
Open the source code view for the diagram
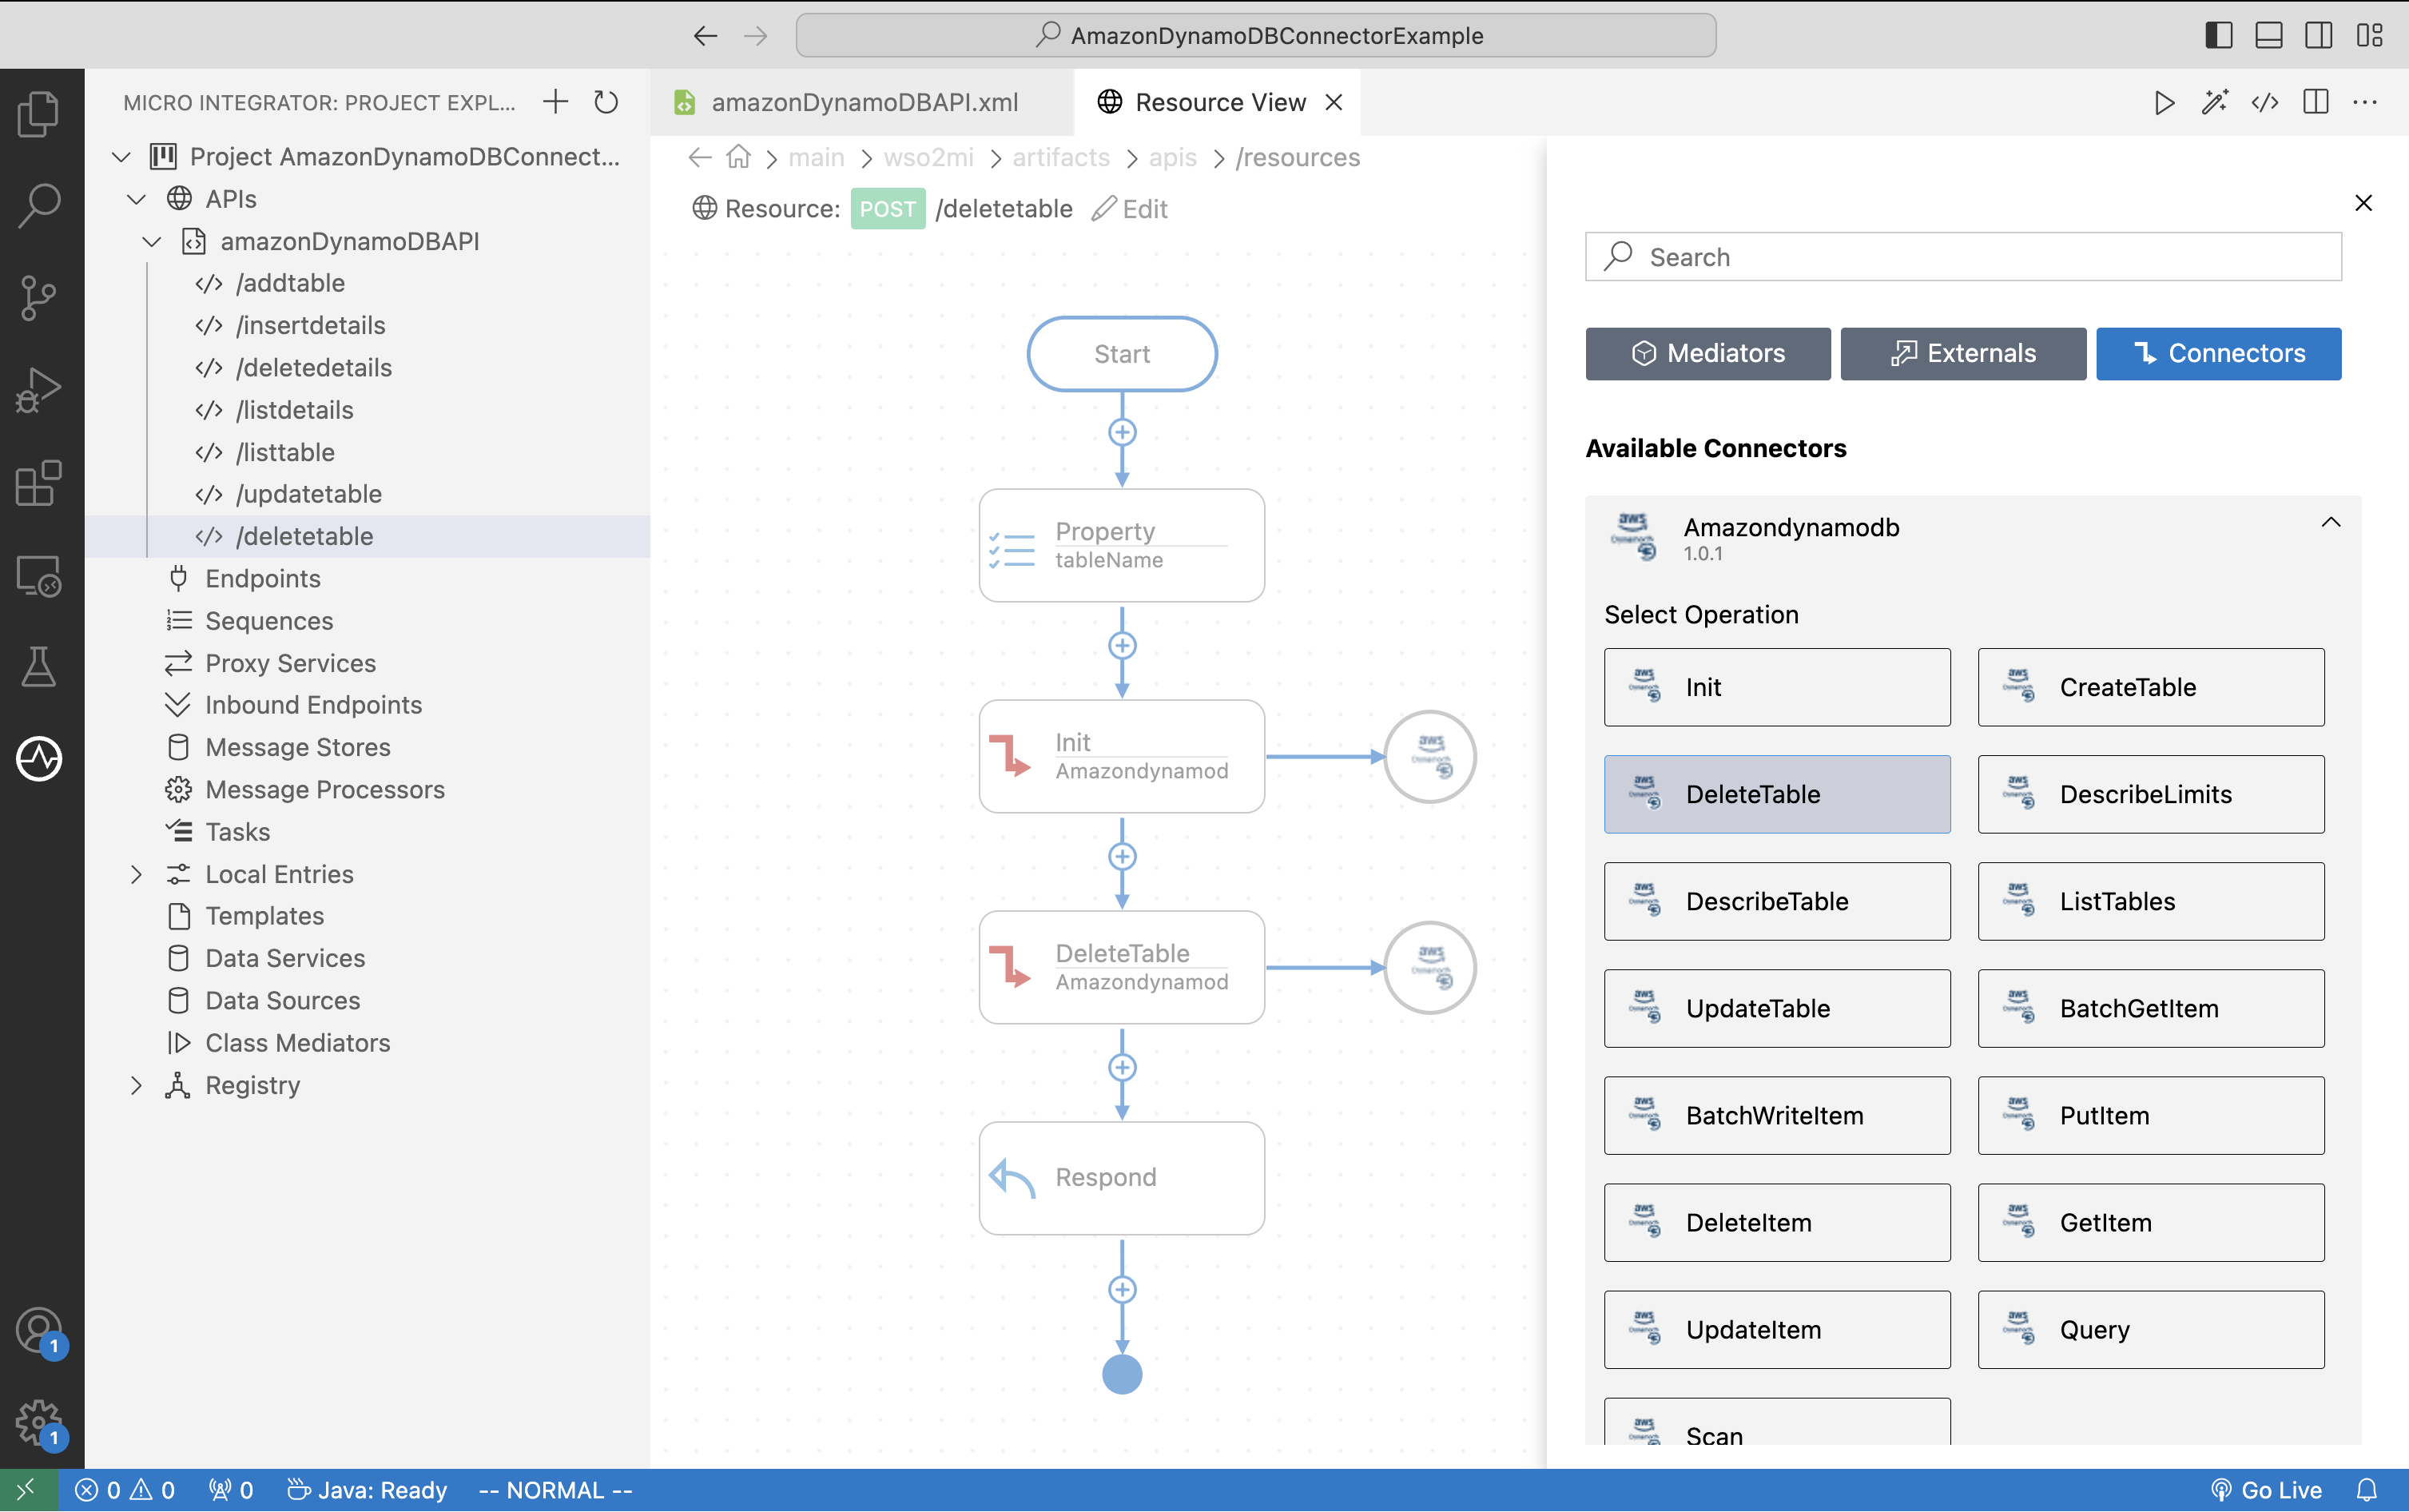click(2265, 102)
